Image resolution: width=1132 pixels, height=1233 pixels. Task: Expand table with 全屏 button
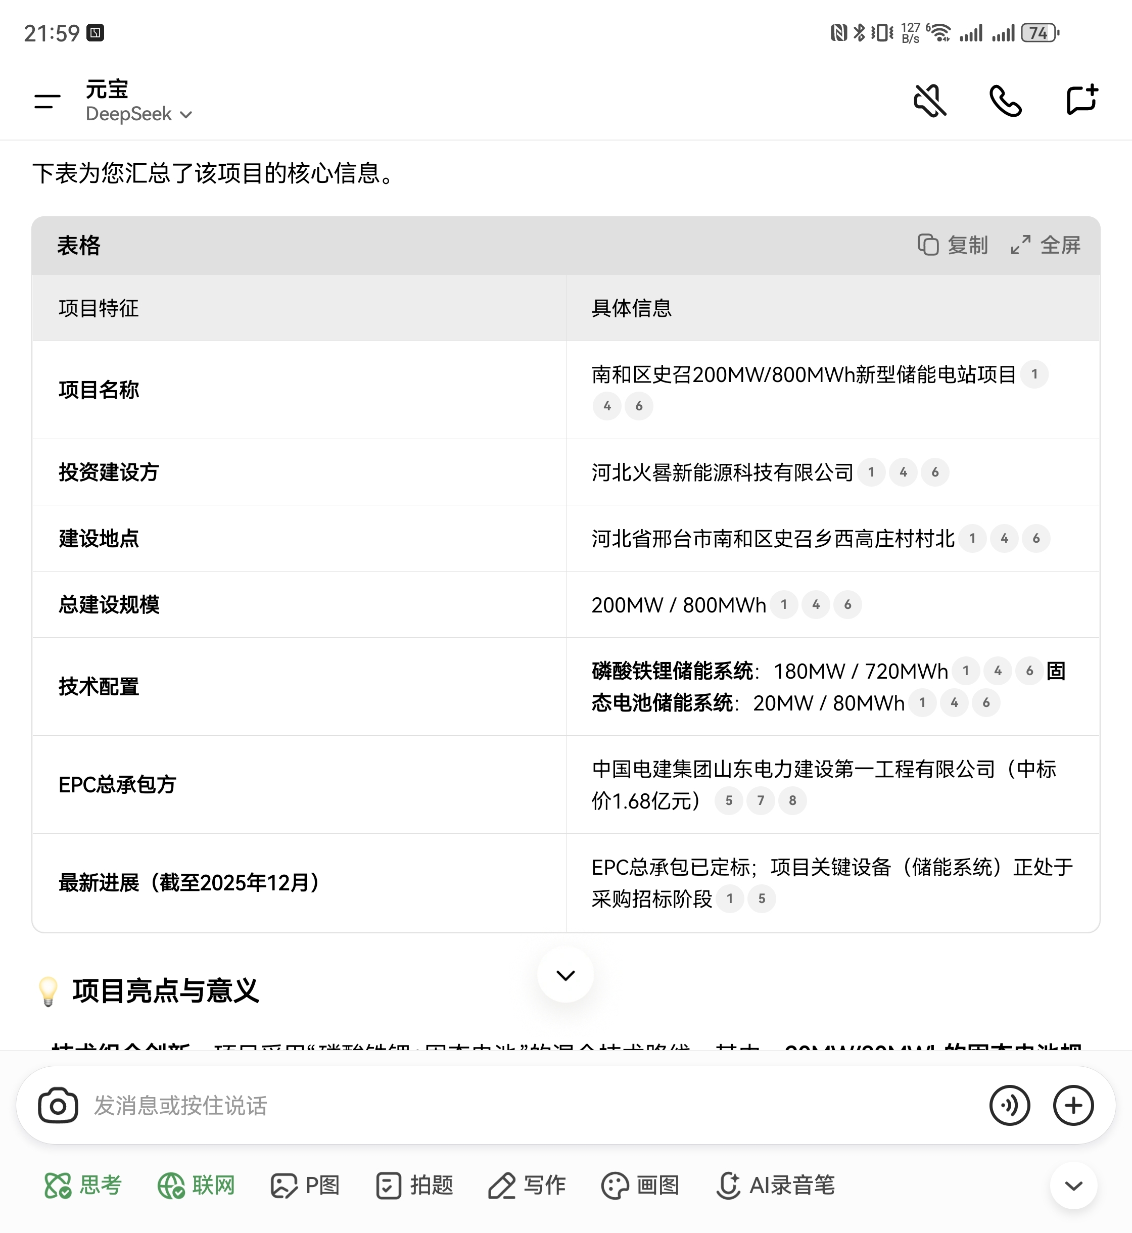pos(1046,245)
